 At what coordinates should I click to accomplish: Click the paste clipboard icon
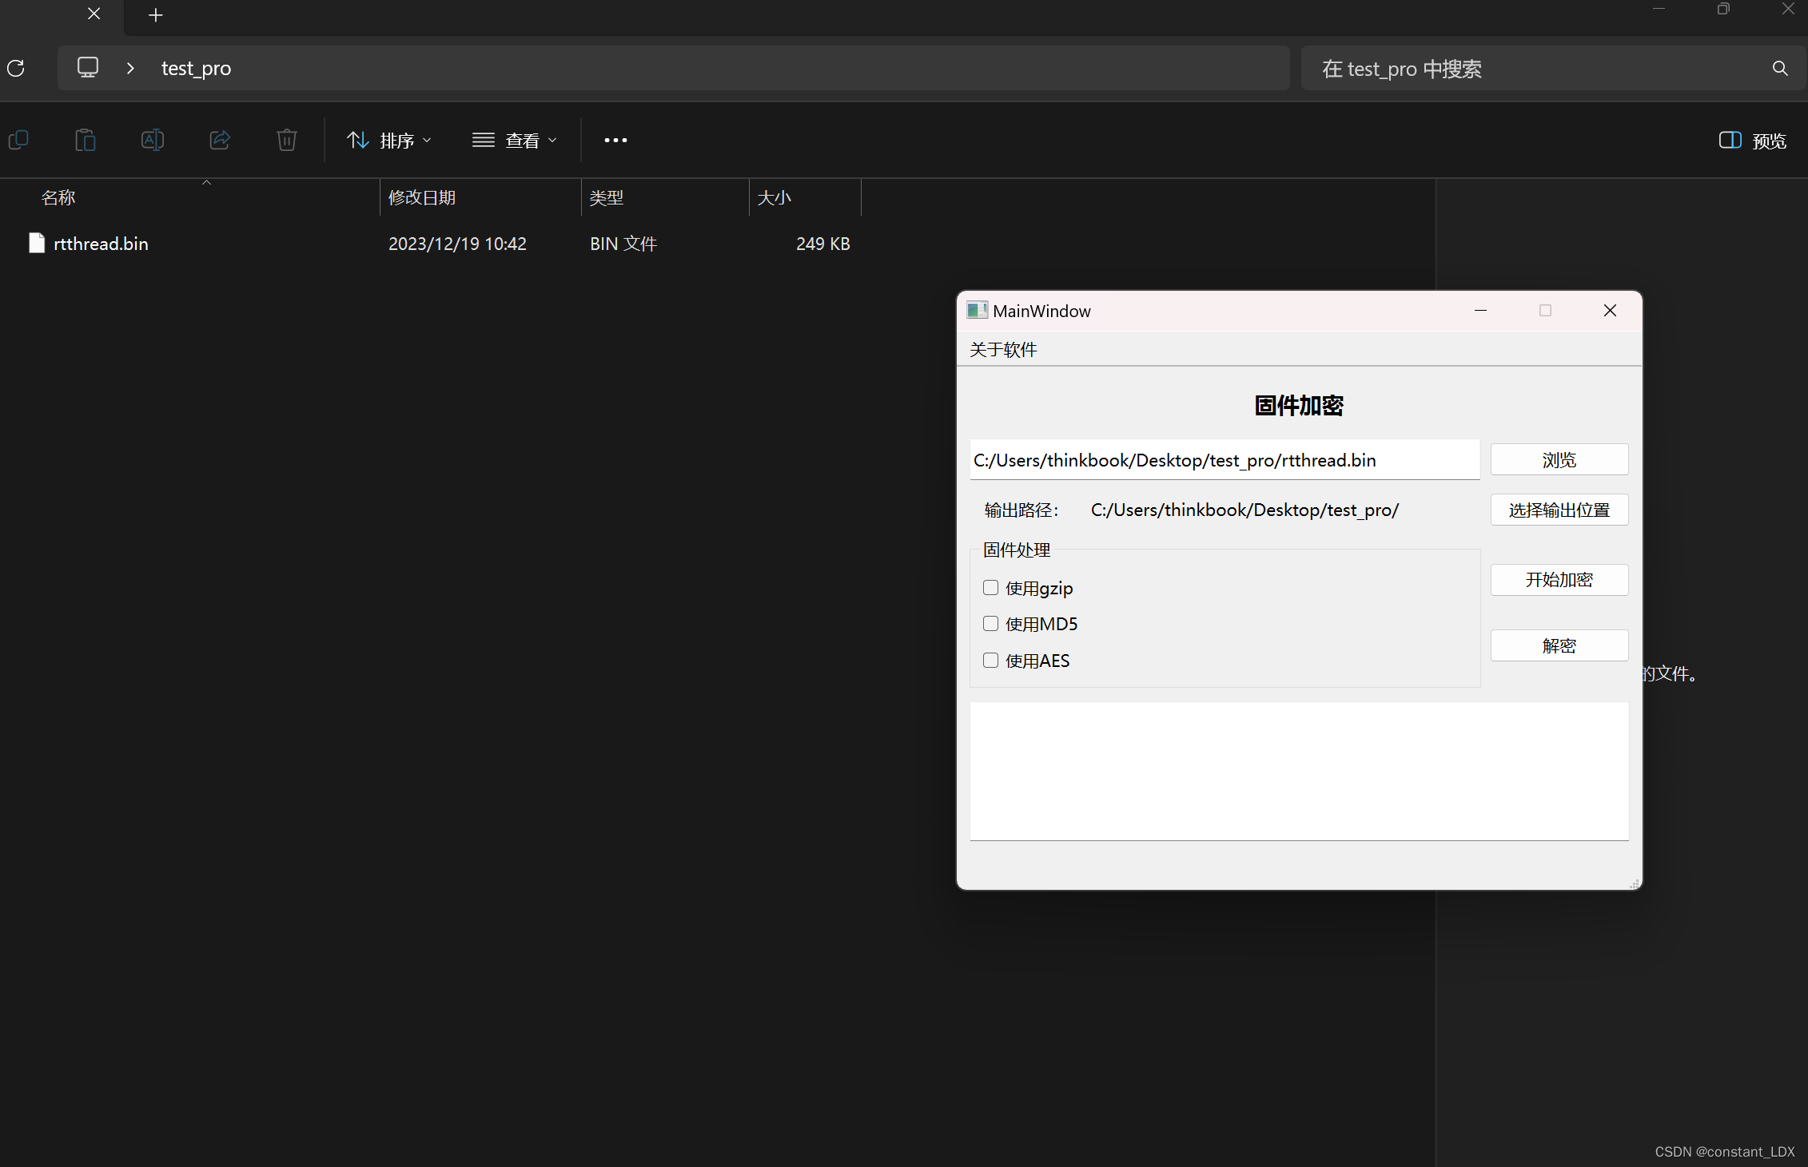(x=86, y=141)
